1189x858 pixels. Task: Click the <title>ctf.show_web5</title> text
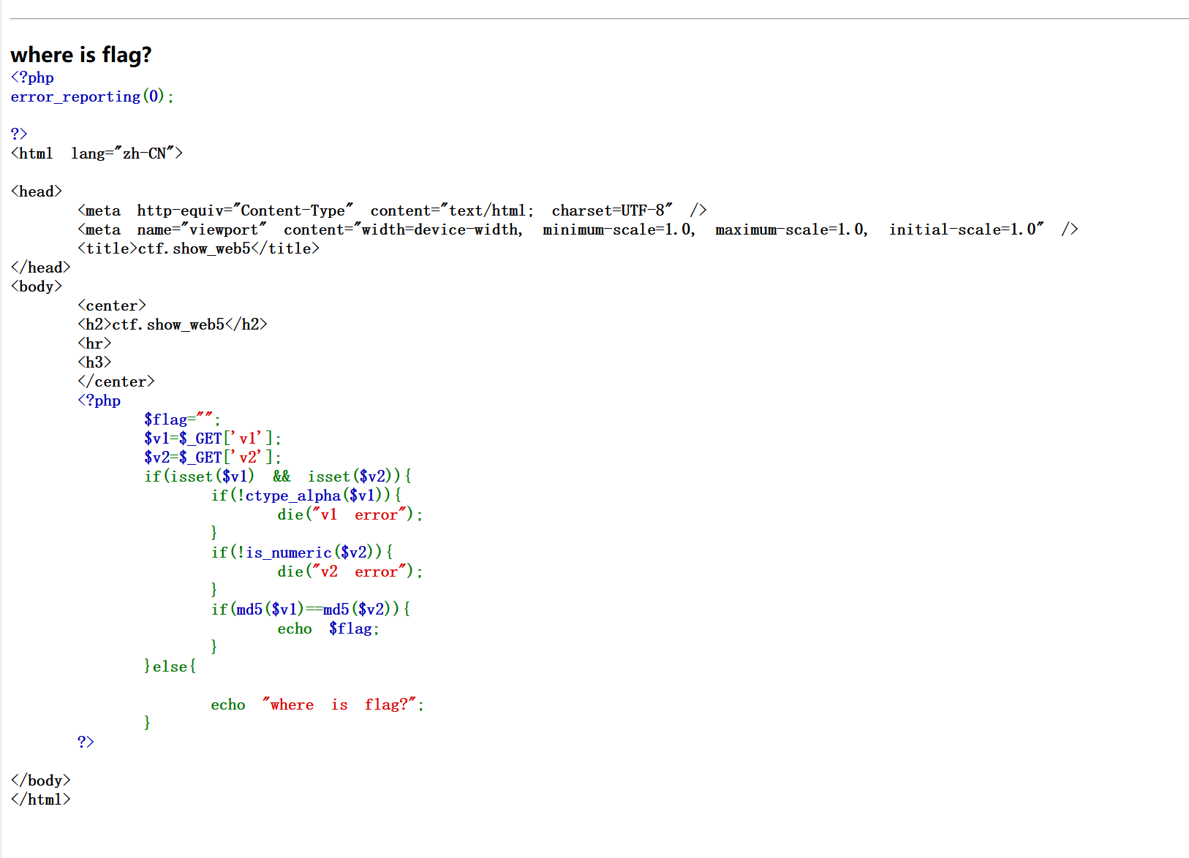(x=198, y=248)
